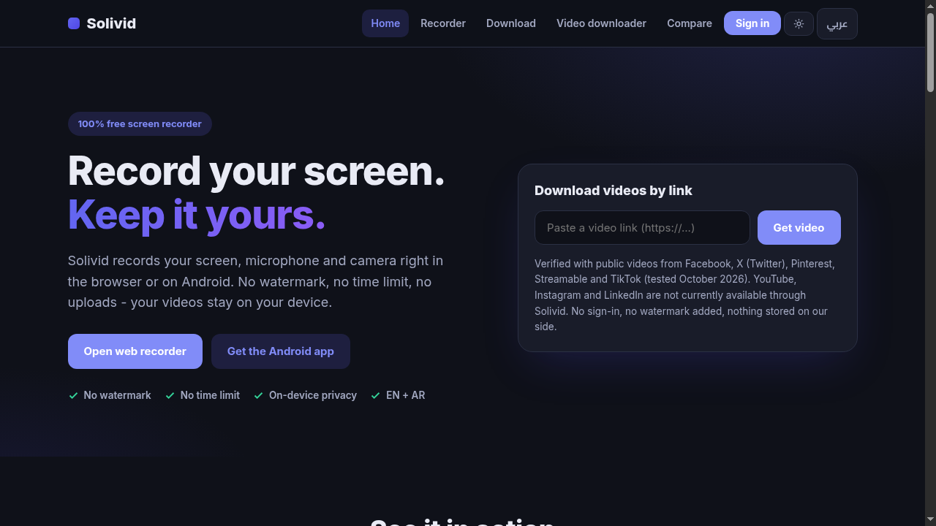Click the No time limit text

tap(210, 395)
